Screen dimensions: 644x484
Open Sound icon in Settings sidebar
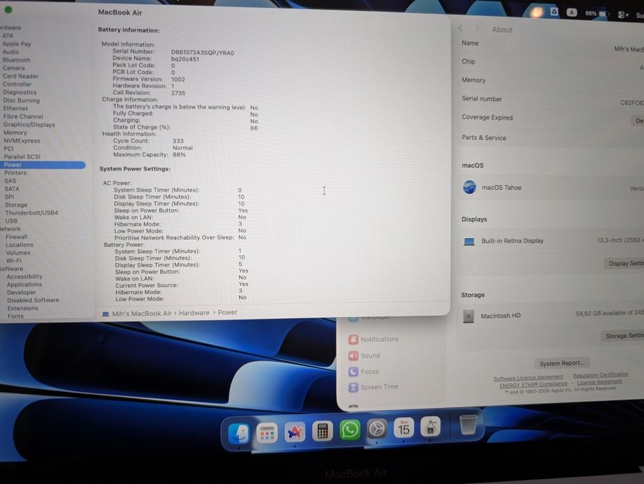coord(354,356)
